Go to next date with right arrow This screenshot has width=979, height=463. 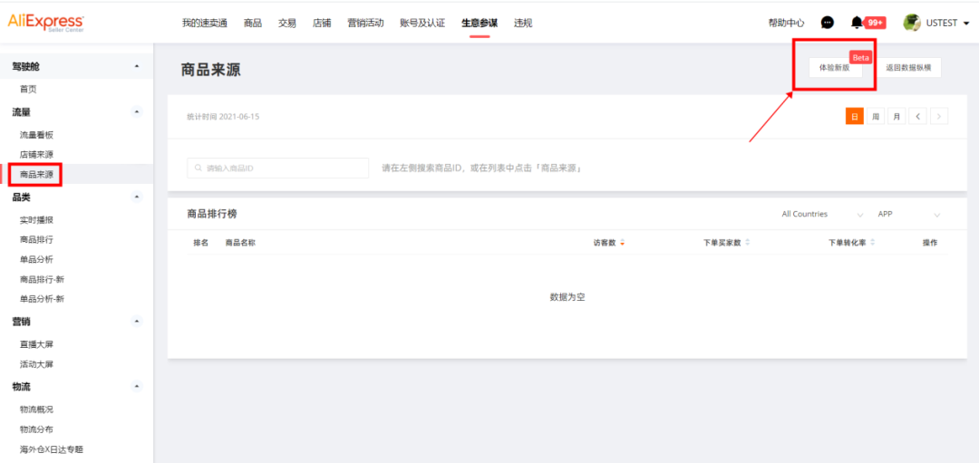pyautogui.click(x=939, y=116)
